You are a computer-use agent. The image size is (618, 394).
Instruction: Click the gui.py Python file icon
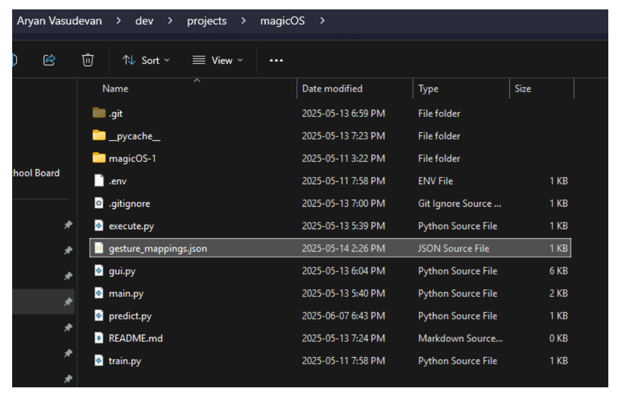(99, 270)
